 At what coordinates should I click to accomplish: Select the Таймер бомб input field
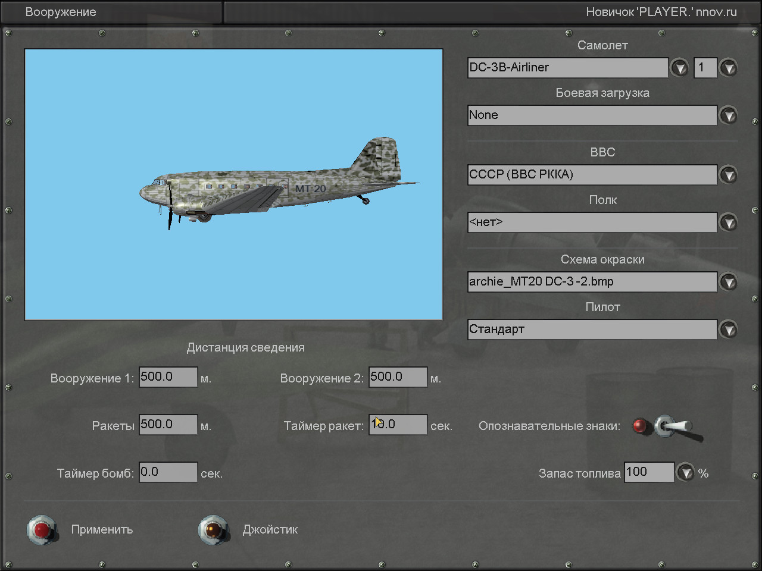168,472
